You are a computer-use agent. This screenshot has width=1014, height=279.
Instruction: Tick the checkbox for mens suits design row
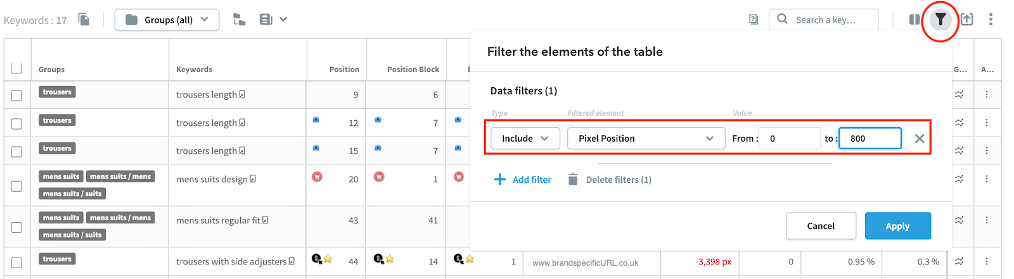16,186
